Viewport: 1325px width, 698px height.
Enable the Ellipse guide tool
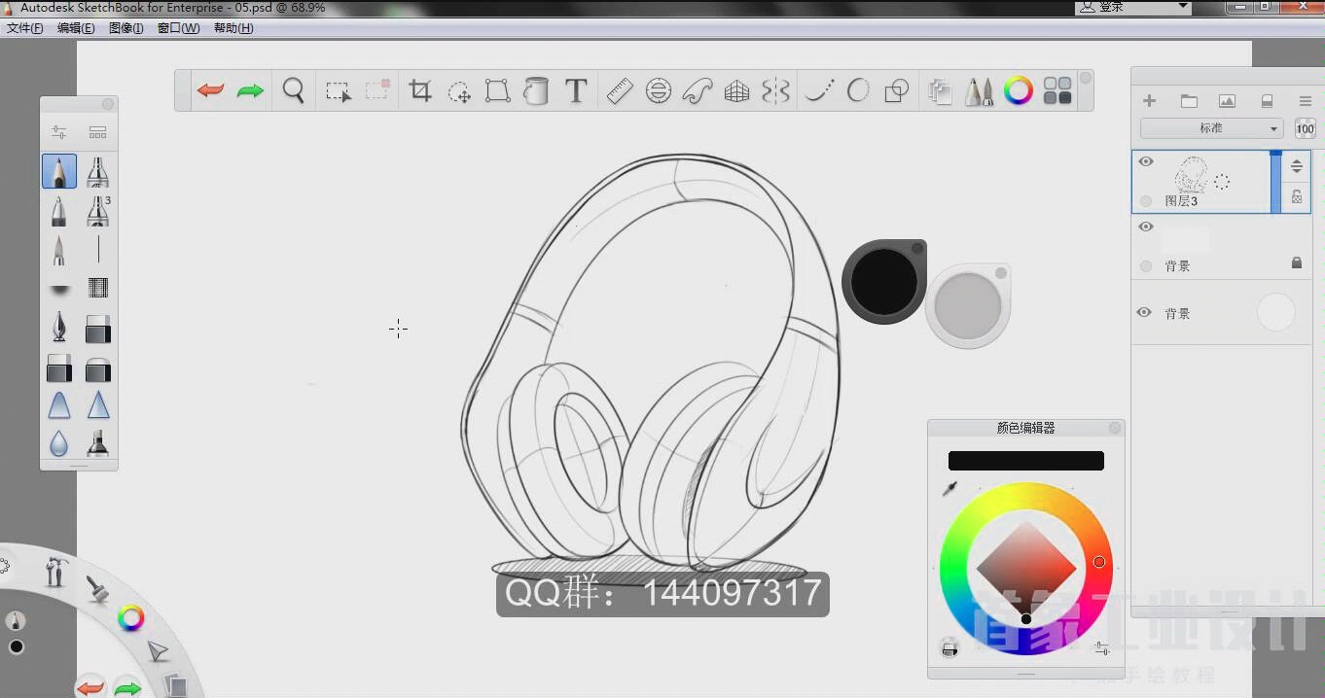(659, 91)
